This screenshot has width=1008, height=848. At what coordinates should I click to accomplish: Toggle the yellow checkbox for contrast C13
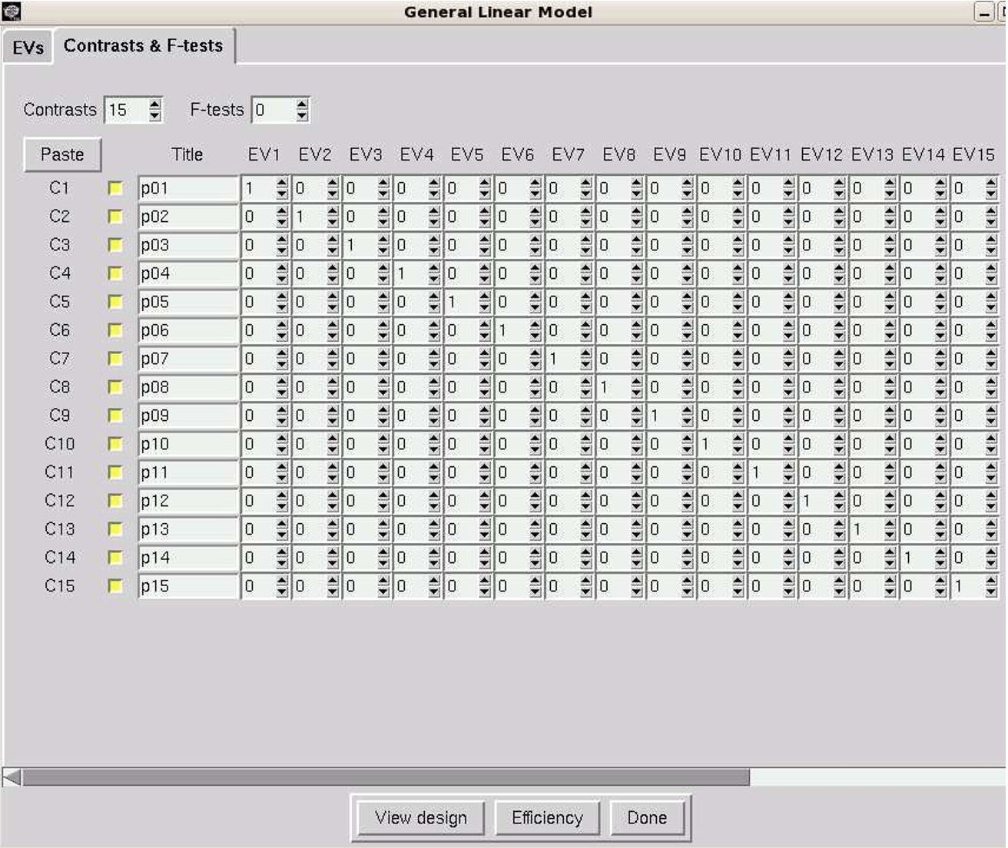point(115,529)
